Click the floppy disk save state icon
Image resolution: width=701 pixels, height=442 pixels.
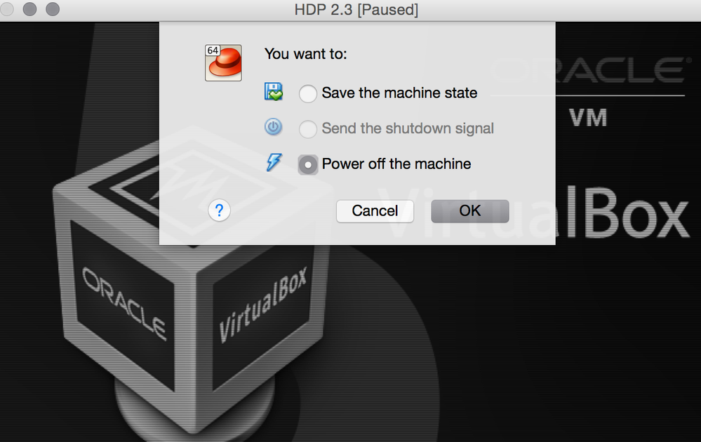pyautogui.click(x=273, y=92)
